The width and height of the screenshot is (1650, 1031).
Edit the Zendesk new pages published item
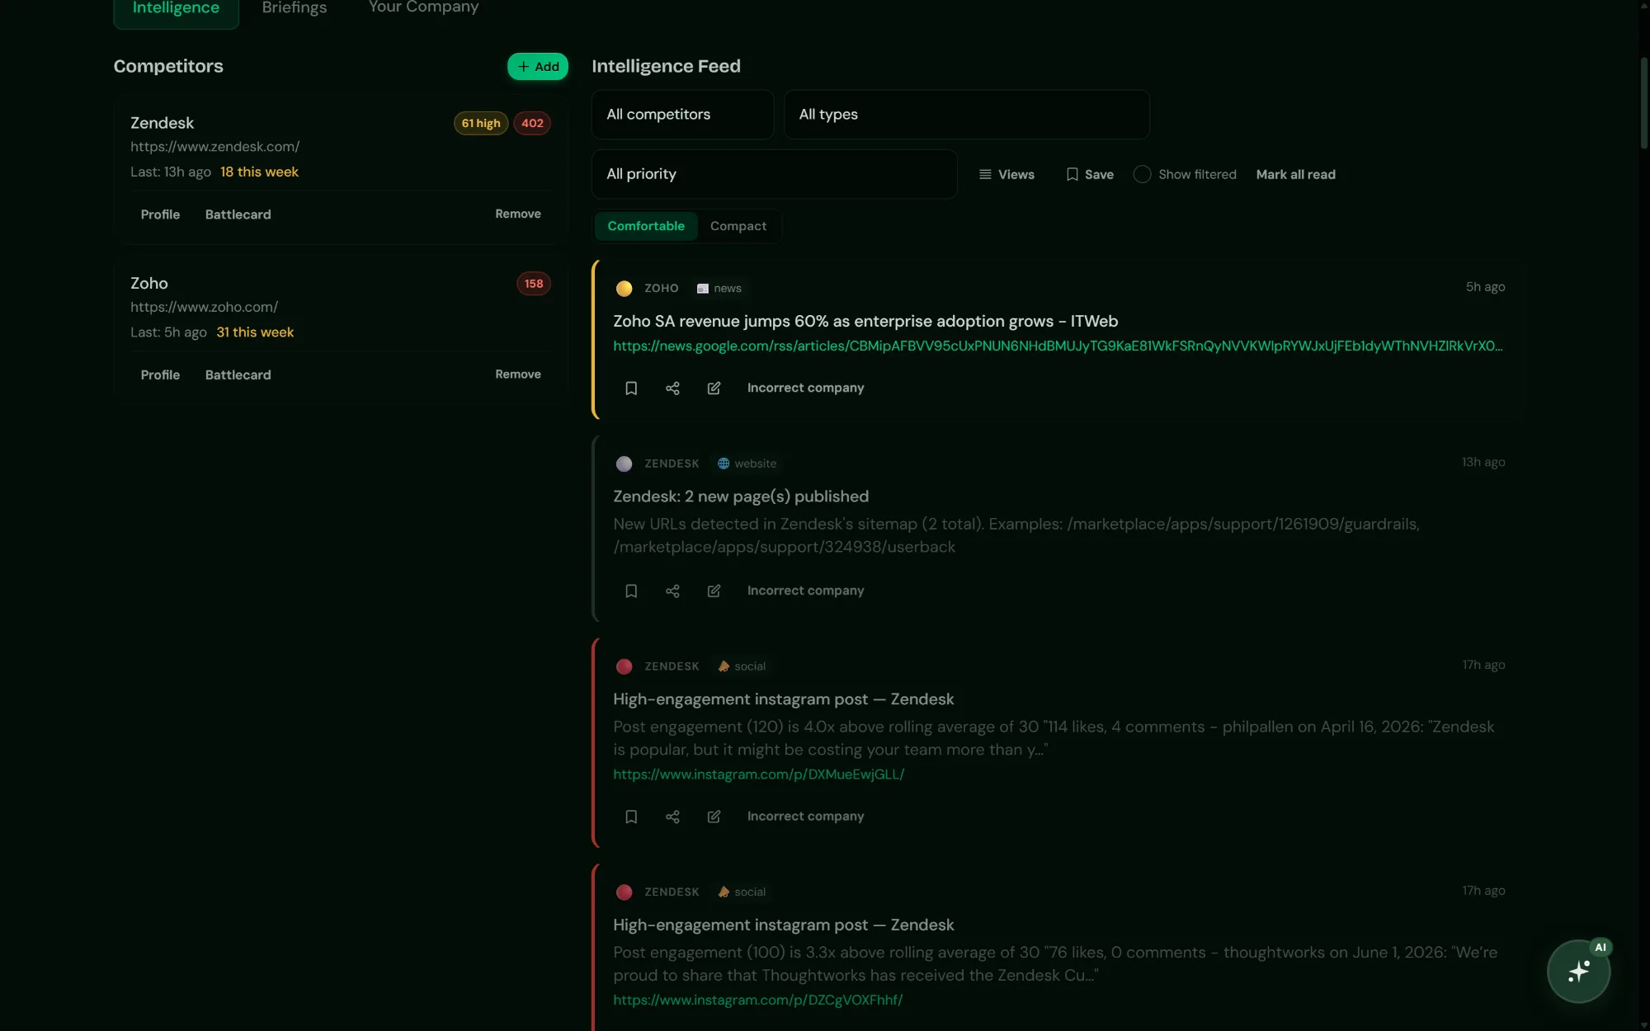coord(714,591)
